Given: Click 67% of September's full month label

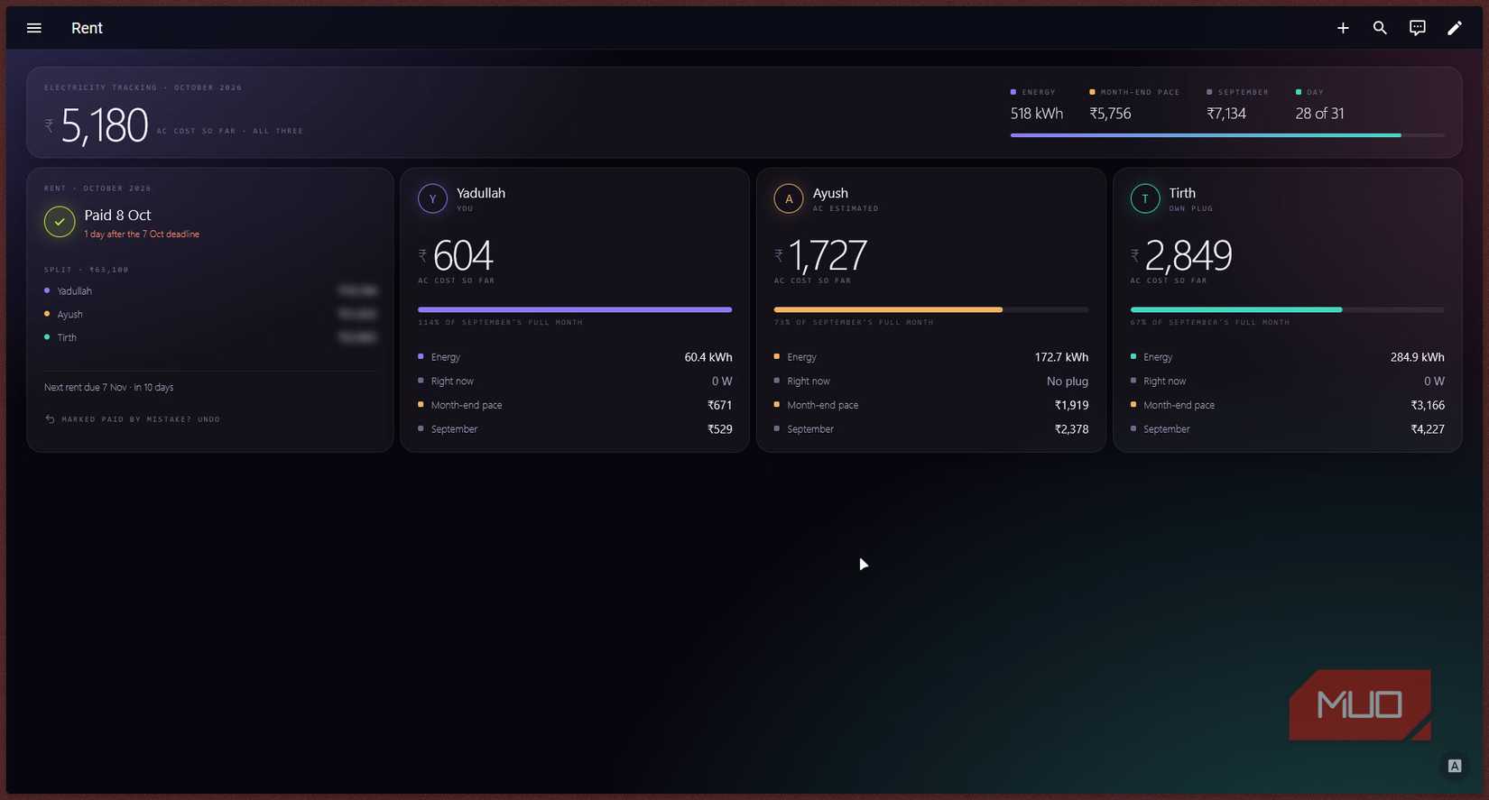Looking at the screenshot, I should click(x=1210, y=322).
